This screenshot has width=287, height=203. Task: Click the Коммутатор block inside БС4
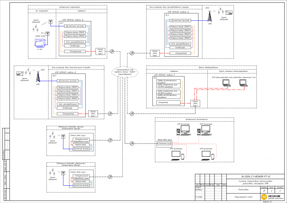[168, 103]
